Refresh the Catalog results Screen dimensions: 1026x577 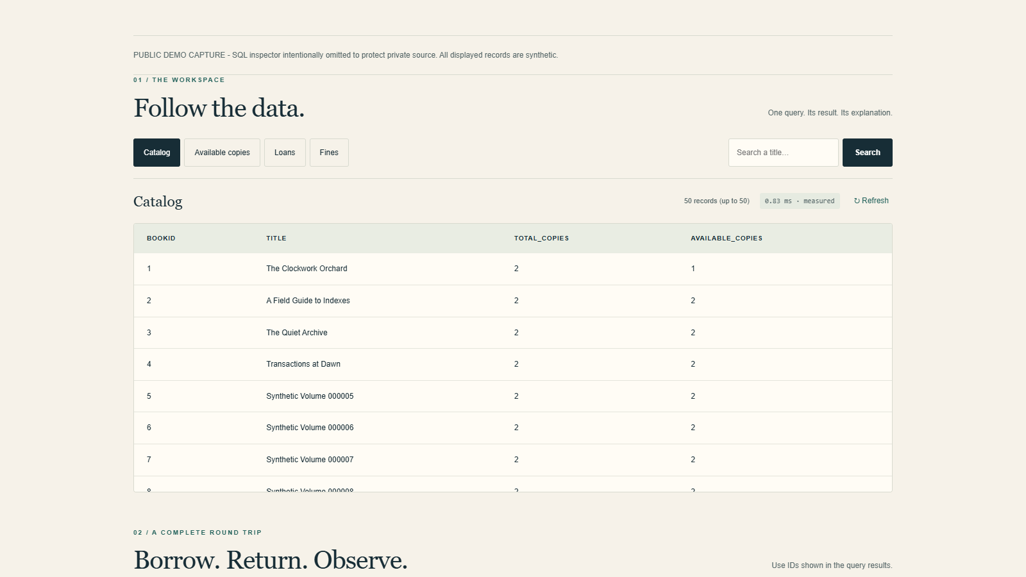pyautogui.click(x=871, y=201)
